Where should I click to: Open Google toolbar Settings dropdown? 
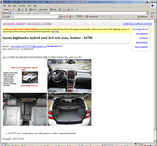(143, 17)
